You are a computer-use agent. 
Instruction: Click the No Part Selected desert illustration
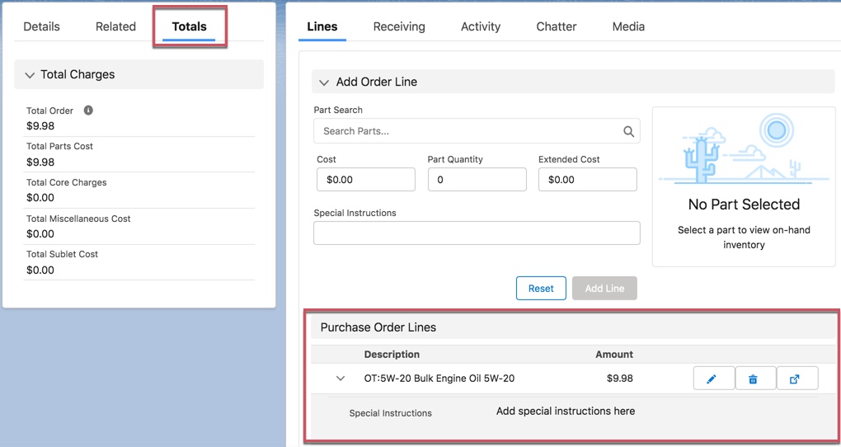click(x=744, y=148)
